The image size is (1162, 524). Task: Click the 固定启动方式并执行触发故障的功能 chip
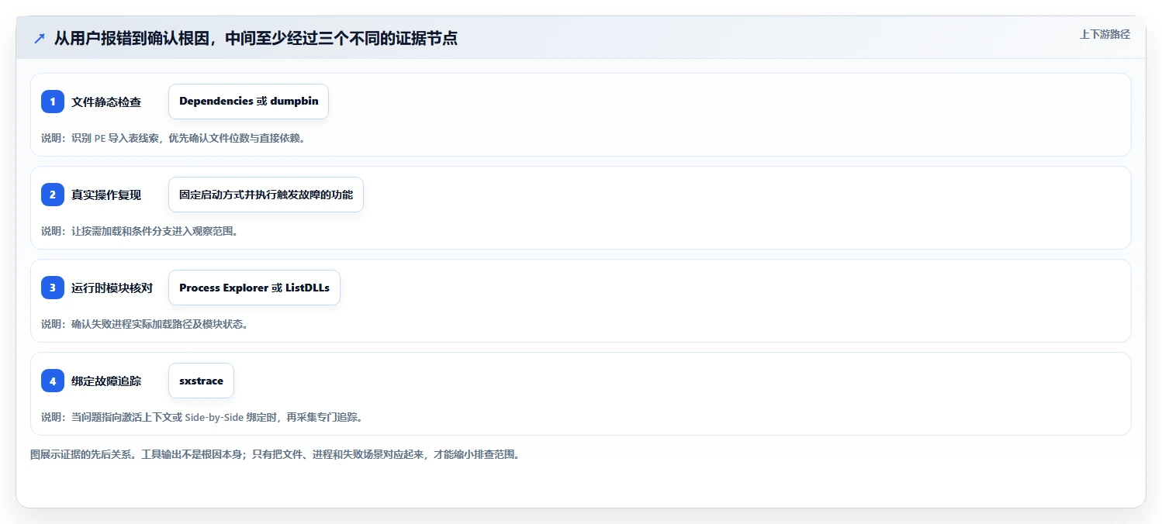(266, 195)
